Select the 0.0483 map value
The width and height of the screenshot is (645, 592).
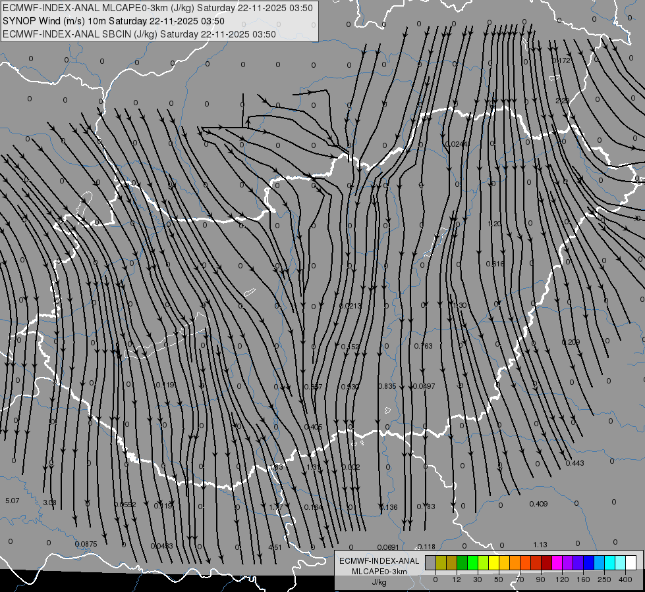coord(161,546)
